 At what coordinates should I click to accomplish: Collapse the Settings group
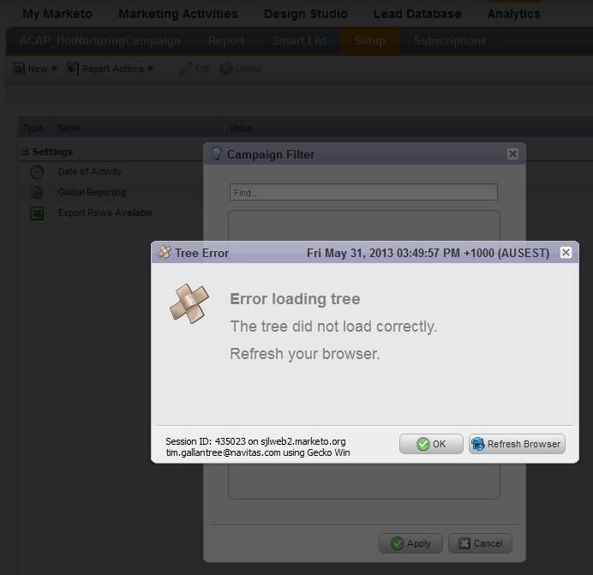(x=25, y=152)
